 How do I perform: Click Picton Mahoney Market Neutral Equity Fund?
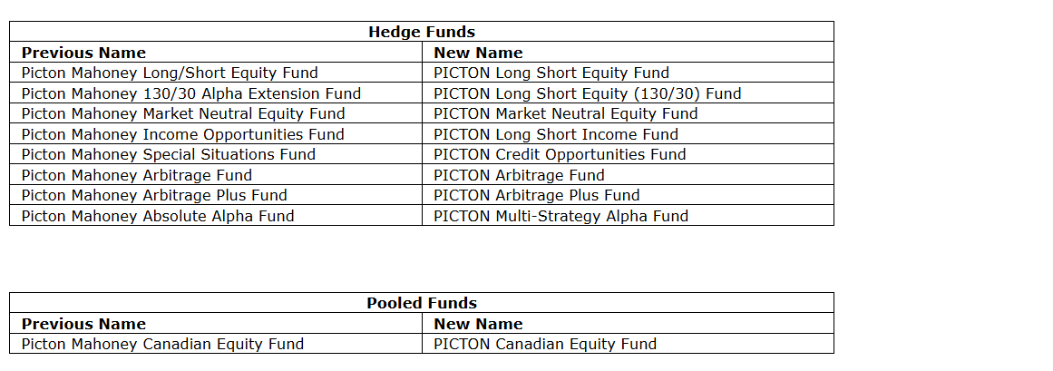click(183, 113)
